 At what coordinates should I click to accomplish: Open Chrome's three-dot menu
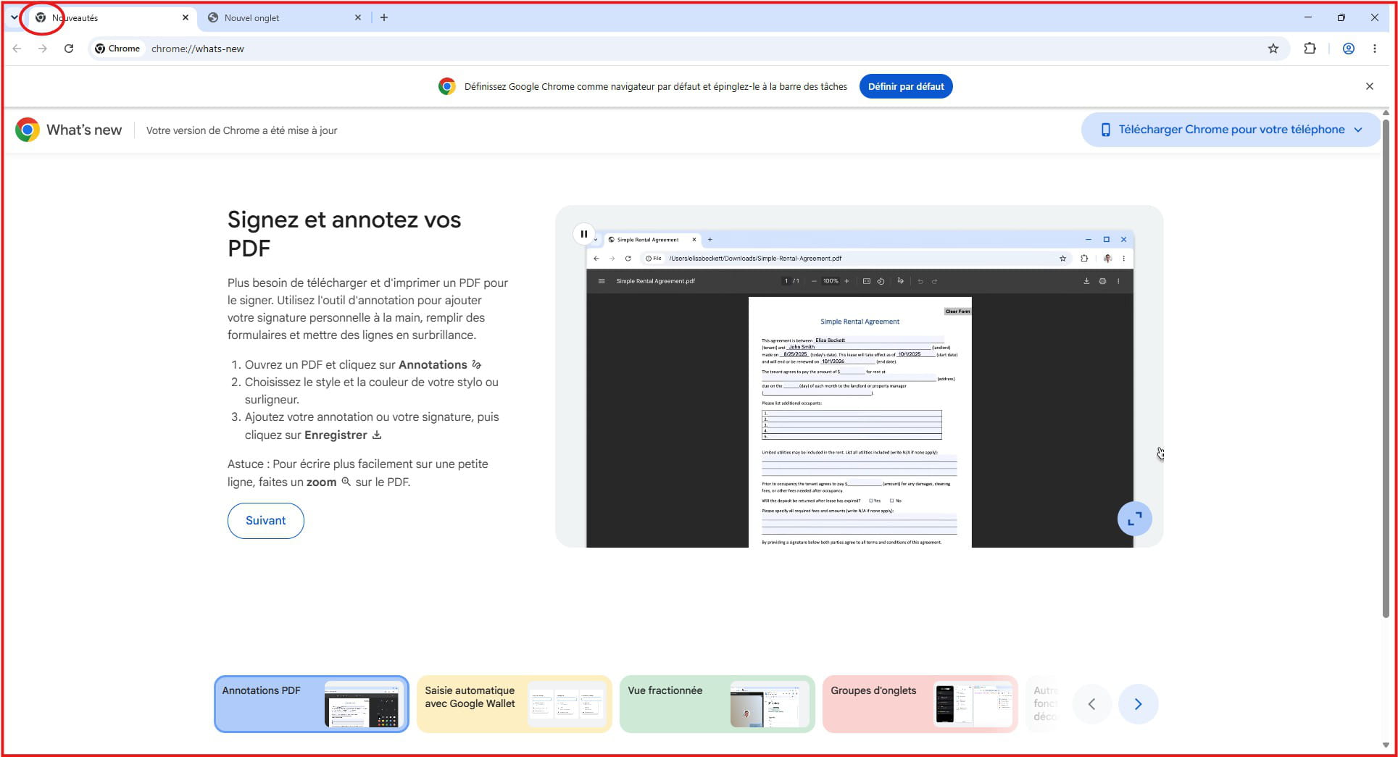tap(1375, 49)
